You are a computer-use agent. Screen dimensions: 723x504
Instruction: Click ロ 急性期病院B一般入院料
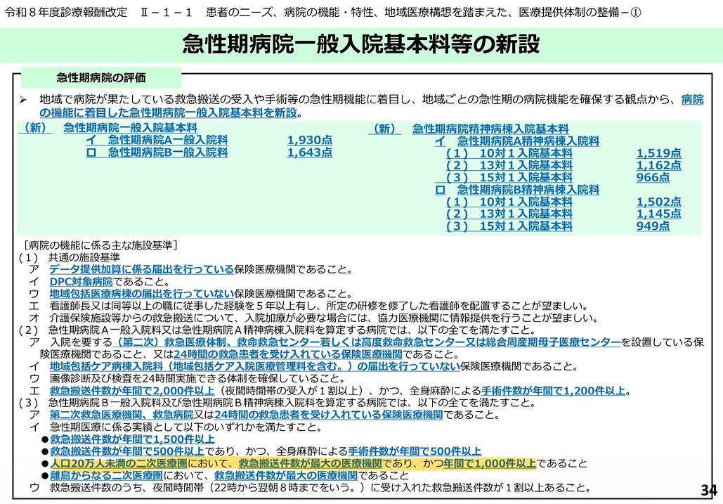coord(157,153)
